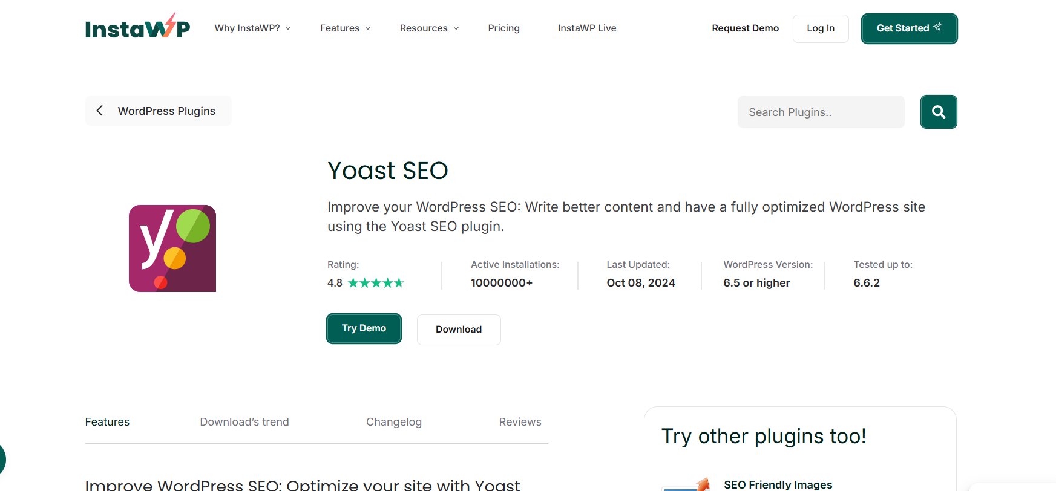Click the InstaWP logo
1056x491 pixels.
coord(137,27)
